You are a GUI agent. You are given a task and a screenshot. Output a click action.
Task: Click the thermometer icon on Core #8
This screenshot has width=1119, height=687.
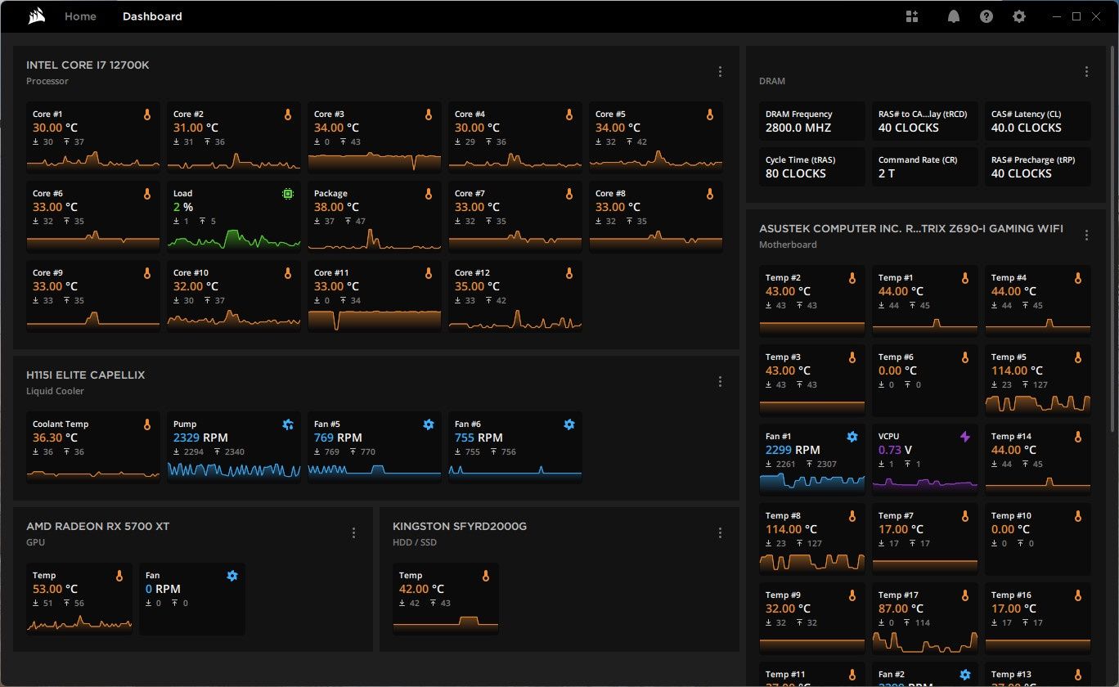[x=710, y=195]
